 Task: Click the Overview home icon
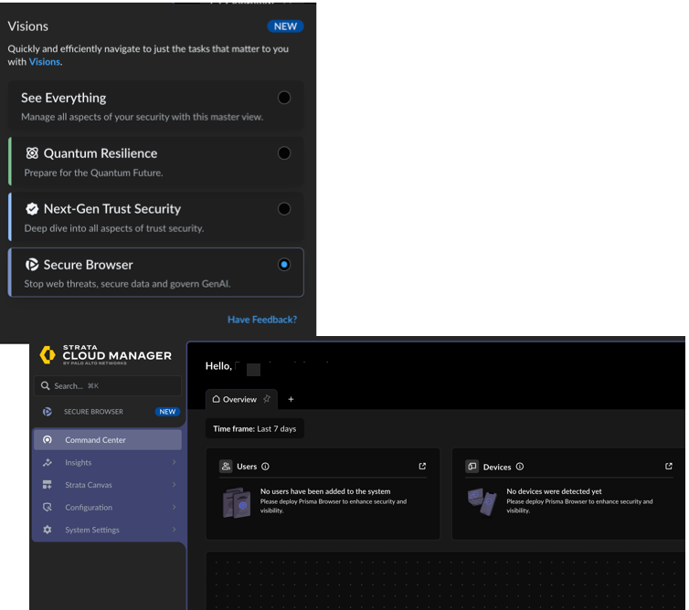[217, 399]
